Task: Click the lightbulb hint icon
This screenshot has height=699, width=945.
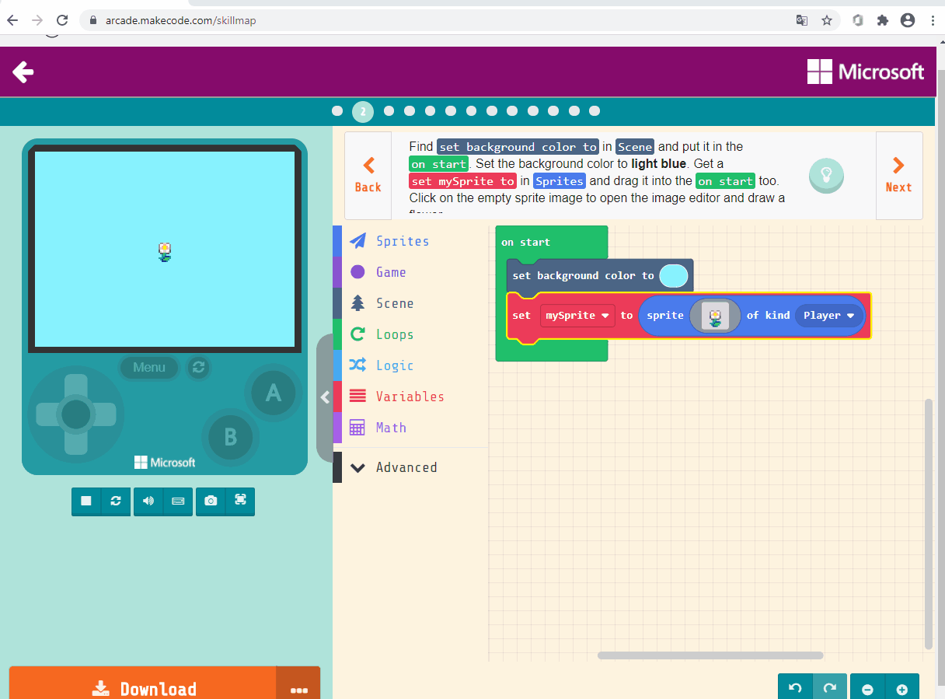Action: click(826, 176)
